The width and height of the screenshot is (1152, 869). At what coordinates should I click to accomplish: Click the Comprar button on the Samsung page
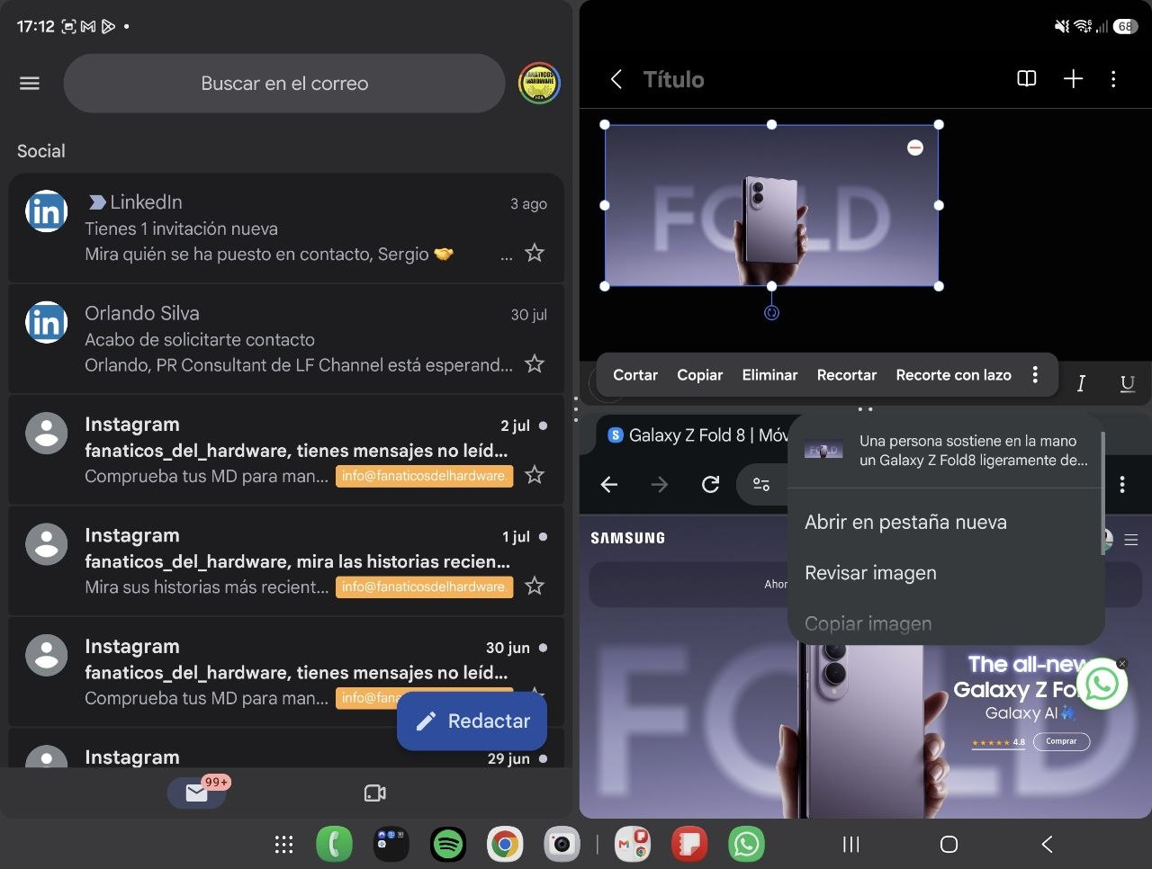[x=1061, y=741]
